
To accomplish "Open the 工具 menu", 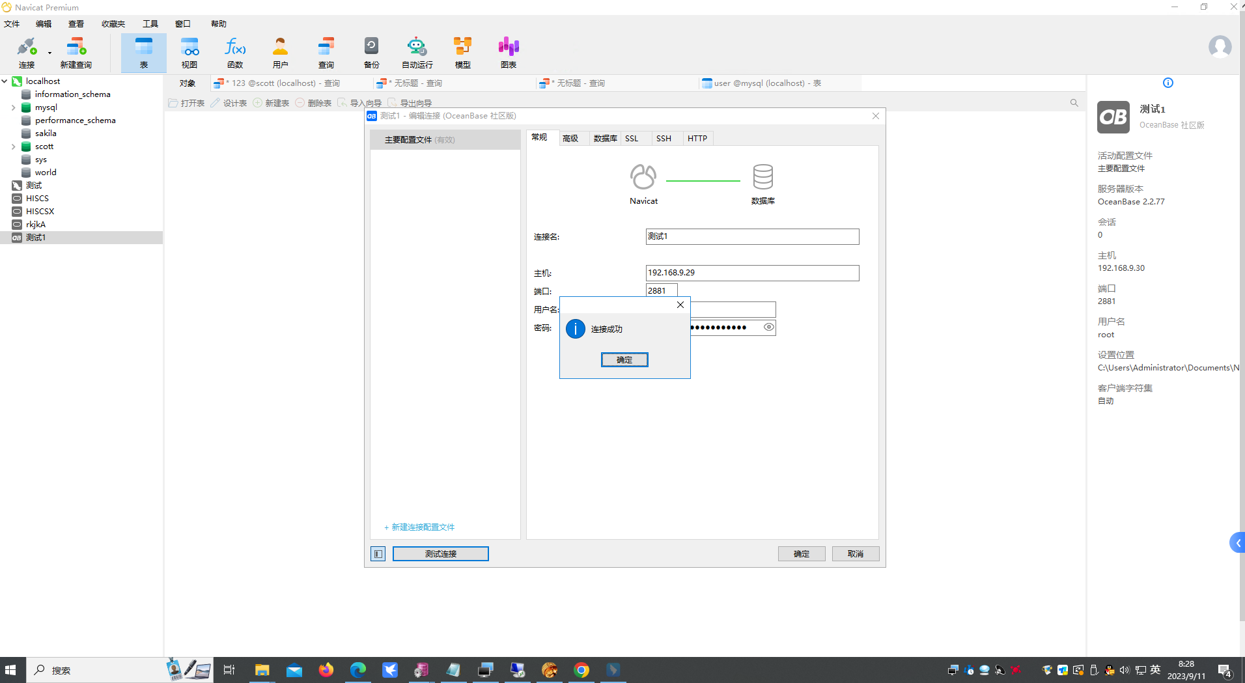I will (x=150, y=24).
